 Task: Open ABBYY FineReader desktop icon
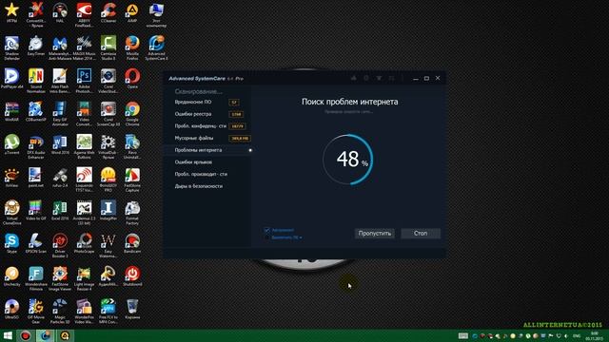(84, 15)
